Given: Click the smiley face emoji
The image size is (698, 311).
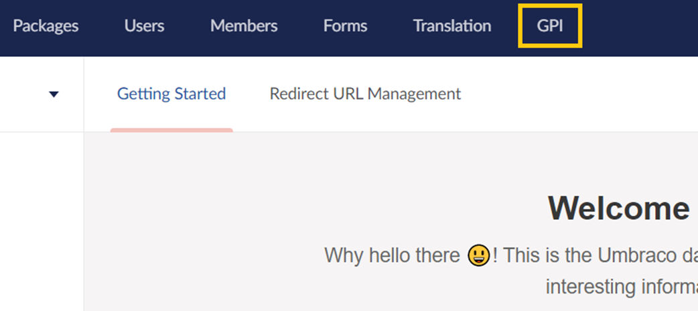Looking at the screenshot, I should (478, 256).
